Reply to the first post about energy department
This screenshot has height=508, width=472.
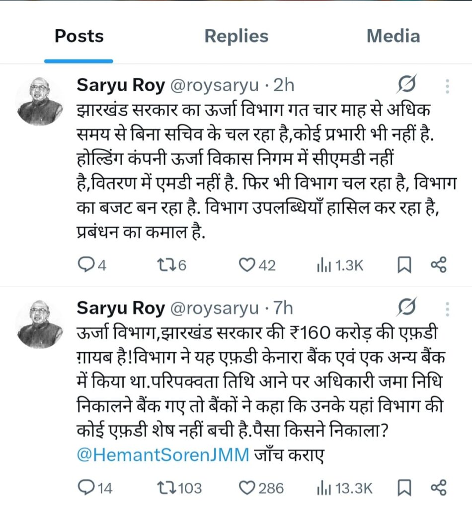[87, 266]
